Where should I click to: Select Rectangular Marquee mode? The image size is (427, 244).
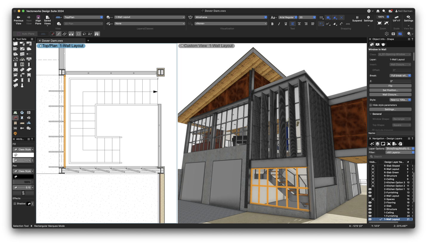pos(78,34)
